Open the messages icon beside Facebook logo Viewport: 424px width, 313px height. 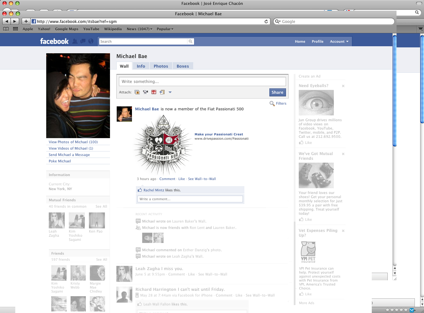coord(83,41)
